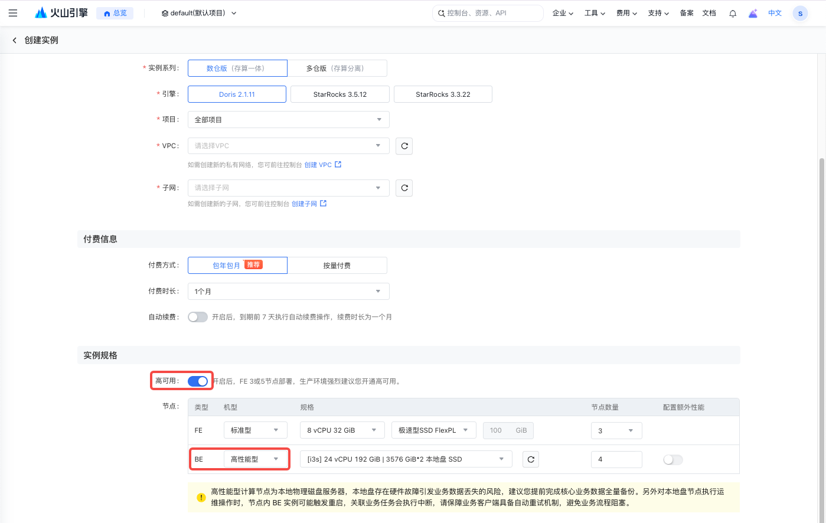Click the search magnifier icon
The image size is (826, 523).
[x=441, y=13]
